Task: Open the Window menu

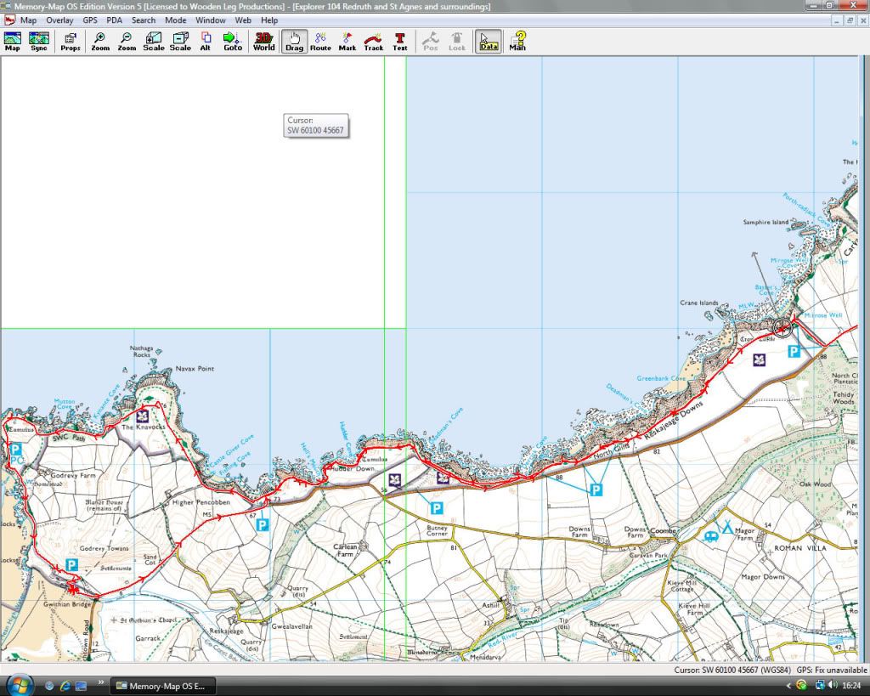Action: [211, 20]
